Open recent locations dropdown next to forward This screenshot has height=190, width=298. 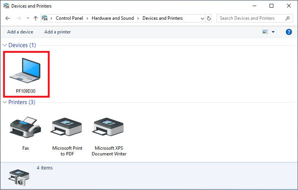pos(28,18)
